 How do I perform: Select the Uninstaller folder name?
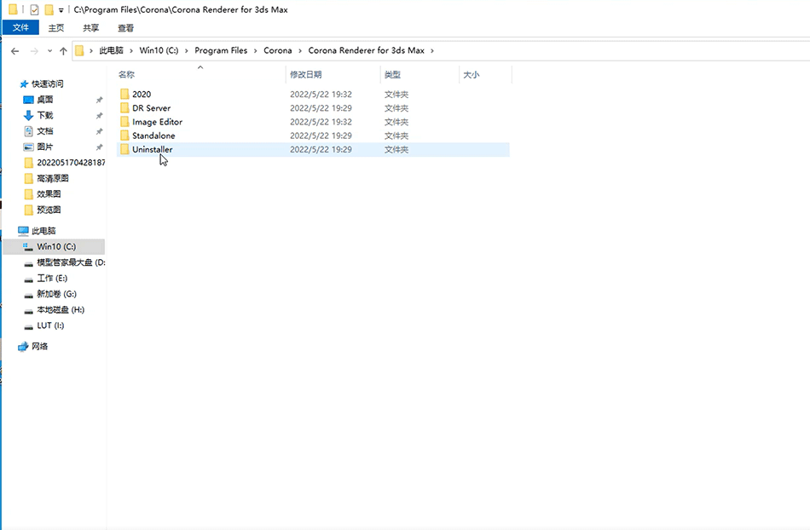153,149
